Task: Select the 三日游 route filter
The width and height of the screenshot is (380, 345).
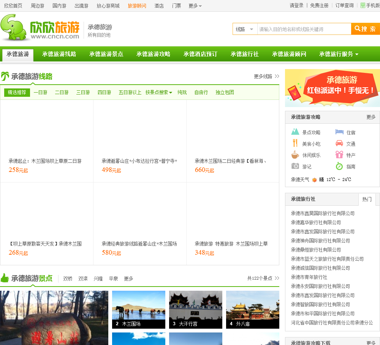Action: [83, 92]
